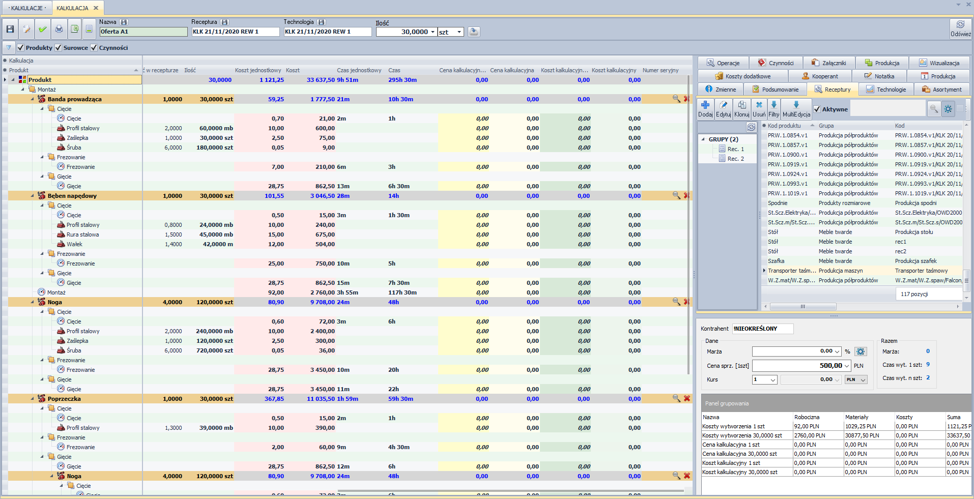Toggle the Surowce checkbox
974x499 pixels.
click(59, 48)
